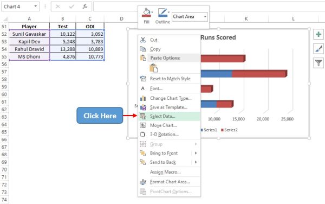Choose Cut from the context menu
This screenshot has width=325, height=204.
pyautogui.click(x=170, y=40)
